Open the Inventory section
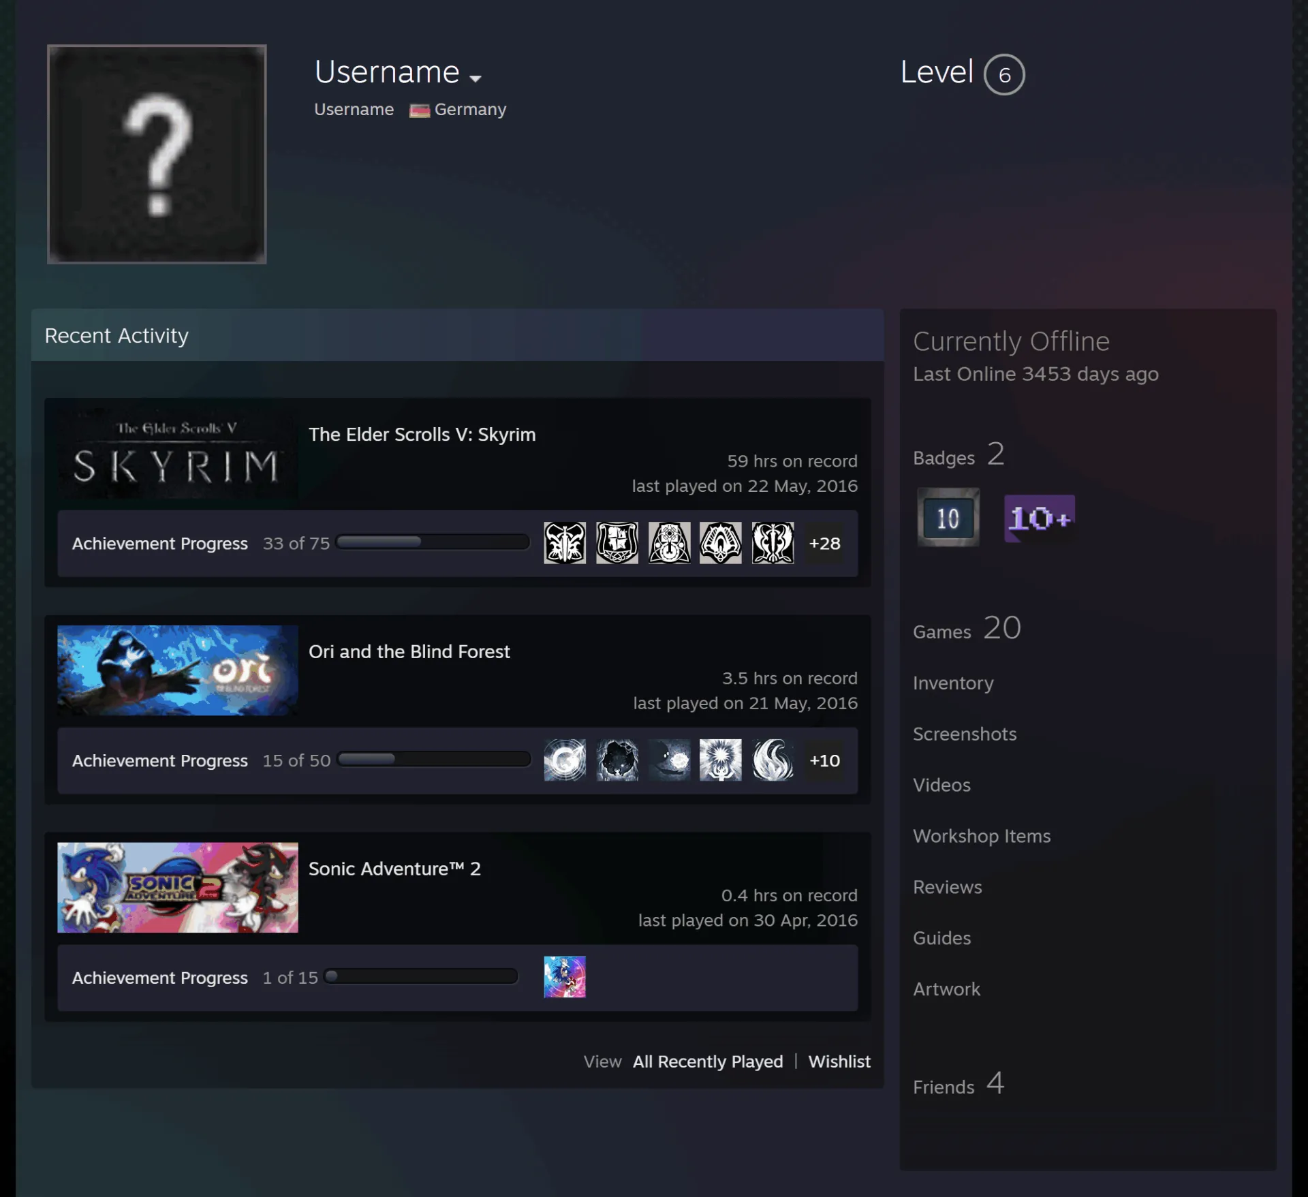This screenshot has height=1197, width=1308. coord(953,683)
